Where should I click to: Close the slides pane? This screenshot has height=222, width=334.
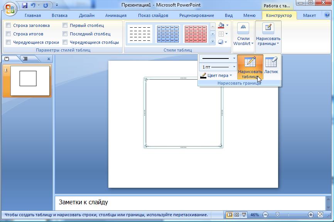[49, 59]
